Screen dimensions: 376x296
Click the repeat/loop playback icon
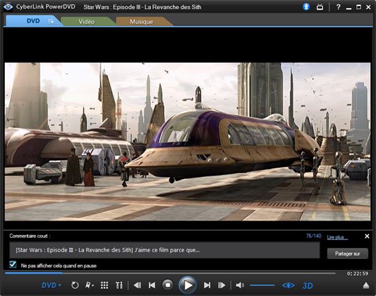75,285
